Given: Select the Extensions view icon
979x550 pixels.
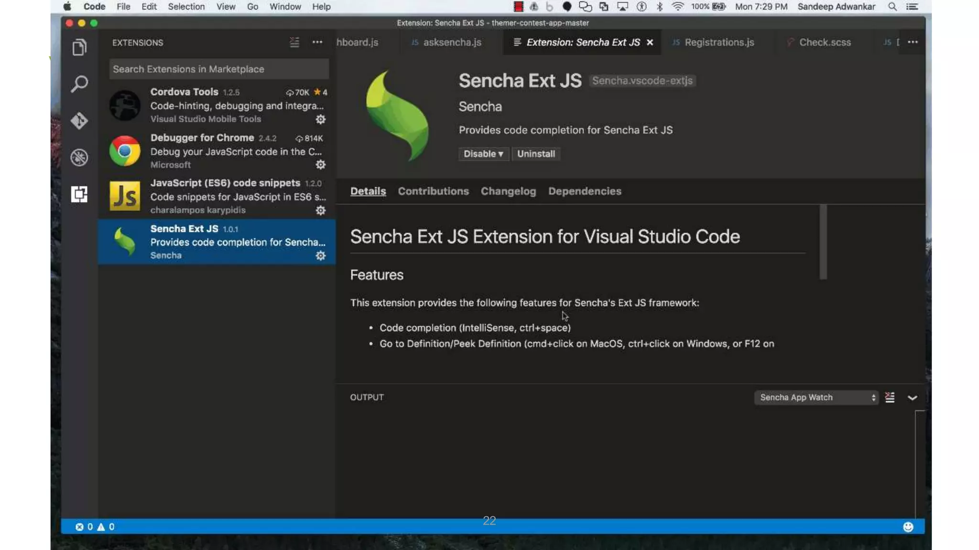Looking at the screenshot, I should tap(79, 194).
